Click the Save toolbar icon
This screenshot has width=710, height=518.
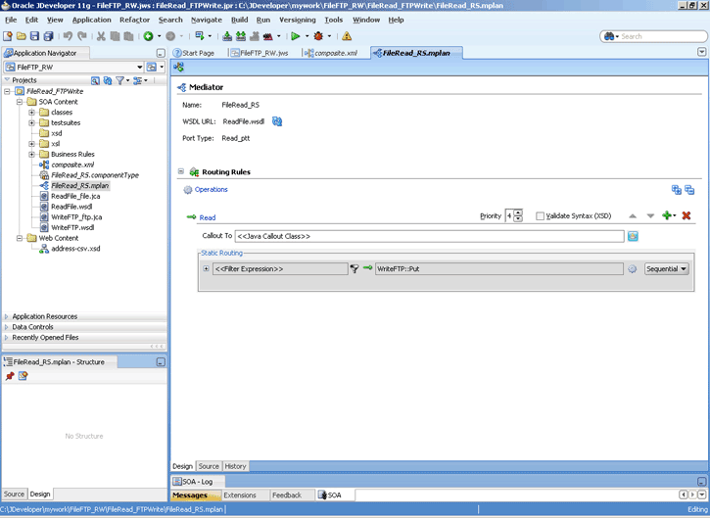tap(34, 36)
